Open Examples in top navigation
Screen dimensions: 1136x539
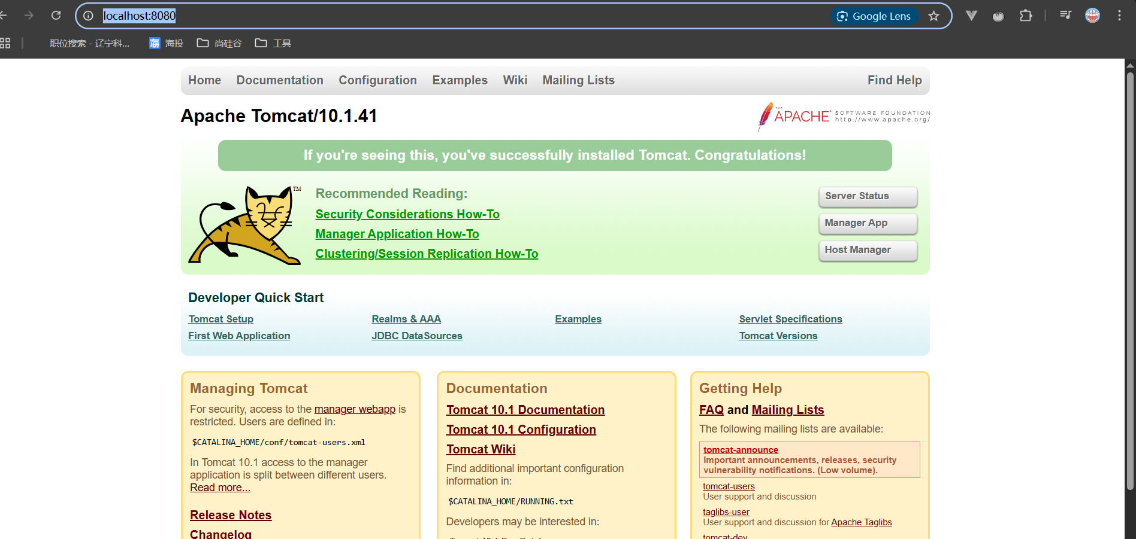(460, 80)
